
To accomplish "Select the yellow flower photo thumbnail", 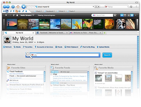I will (x=77, y=24).
